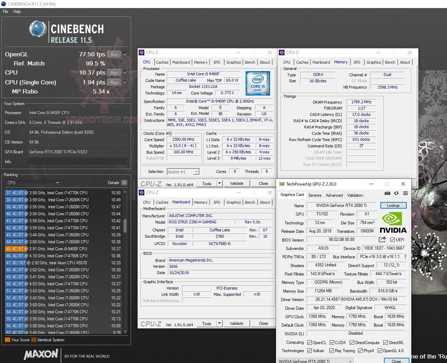The image size is (447, 363).
Task: Click the DRAM Frequency value 1799.2 MHz
Action: pos(361,102)
